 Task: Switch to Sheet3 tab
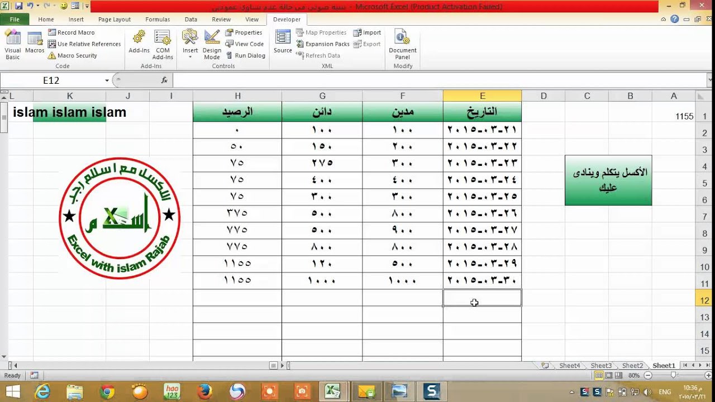coord(601,366)
